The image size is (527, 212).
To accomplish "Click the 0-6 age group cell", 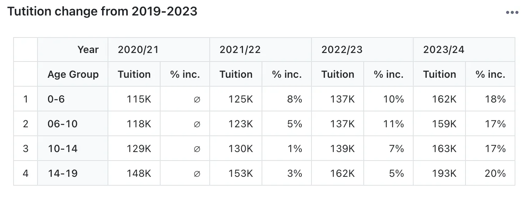I will 73,99.
